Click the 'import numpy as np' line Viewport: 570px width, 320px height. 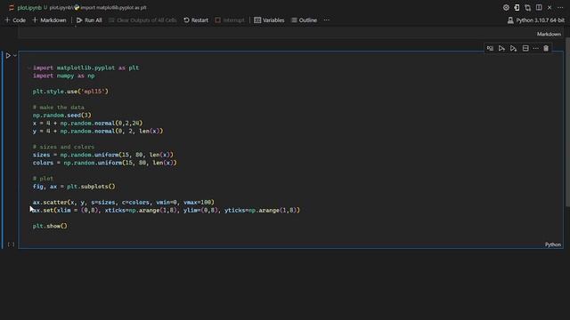(x=63, y=76)
